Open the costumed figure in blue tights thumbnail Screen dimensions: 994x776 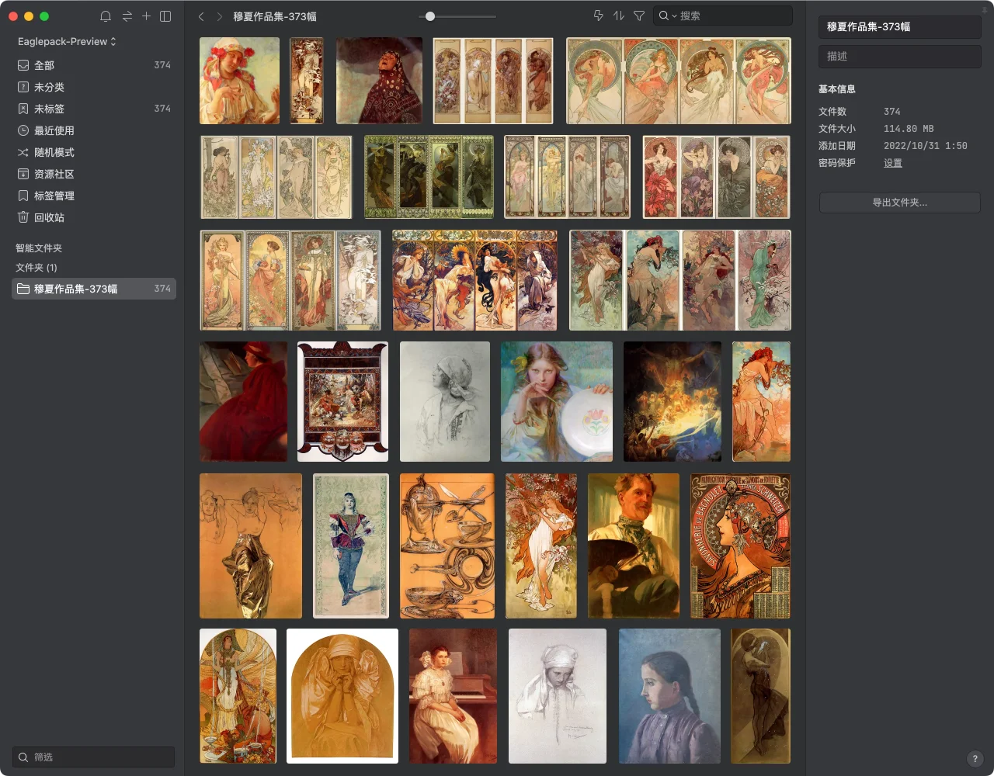pos(351,546)
